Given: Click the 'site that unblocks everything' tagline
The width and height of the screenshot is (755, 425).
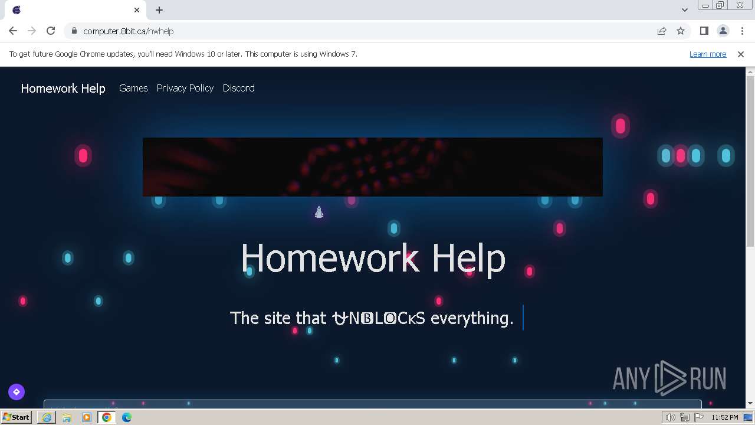Looking at the screenshot, I should (372, 318).
